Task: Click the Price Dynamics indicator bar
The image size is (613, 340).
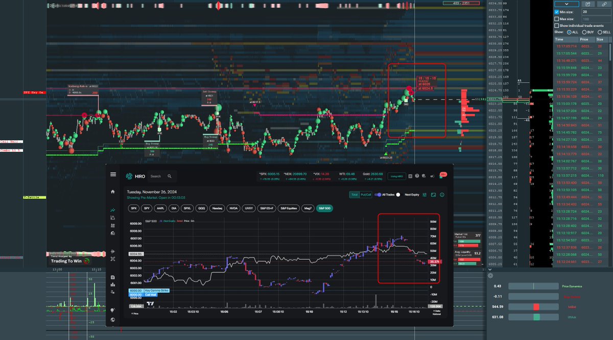Action: click(x=533, y=286)
